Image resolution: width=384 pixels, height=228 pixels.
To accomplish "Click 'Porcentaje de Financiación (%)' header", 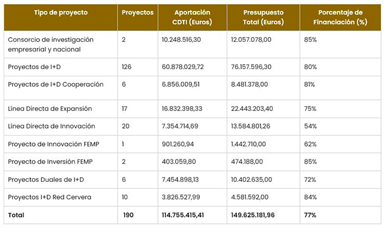I will pos(340,17).
